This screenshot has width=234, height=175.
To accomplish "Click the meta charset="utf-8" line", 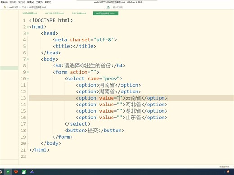I will (85, 40).
